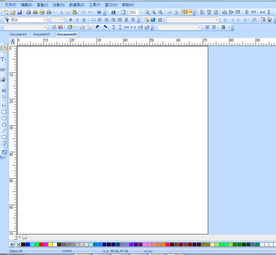Select the Polygon drawing tool
Viewport: 276px width, 255px height.
pos(4,124)
